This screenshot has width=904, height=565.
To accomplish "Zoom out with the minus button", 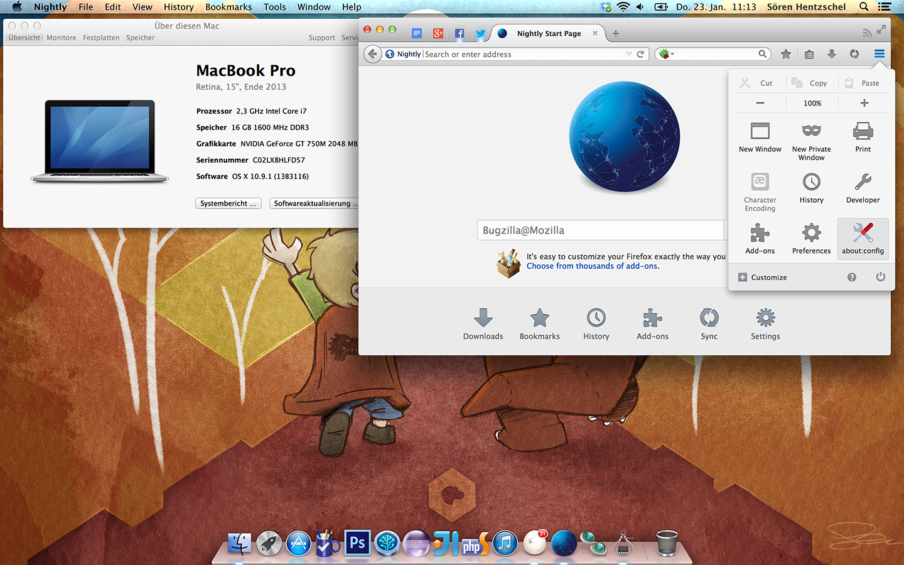I will click(760, 103).
